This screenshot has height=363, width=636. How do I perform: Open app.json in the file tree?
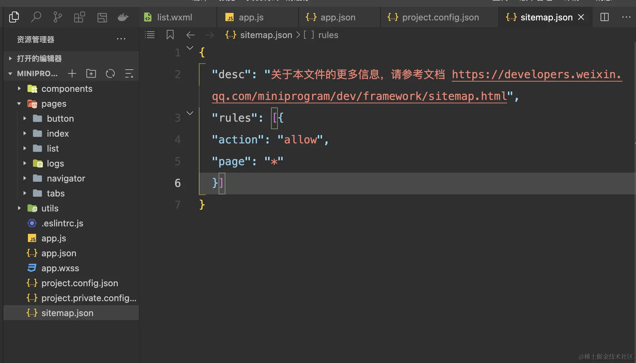pos(71,253)
